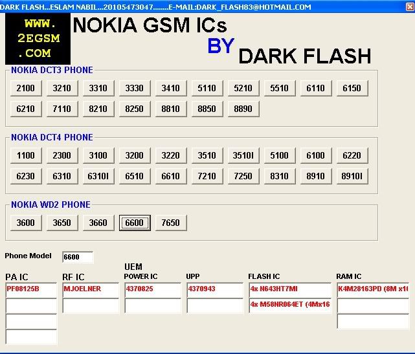The image size is (415, 354).
Task: Pick the 8310 phone button
Action: point(280,176)
